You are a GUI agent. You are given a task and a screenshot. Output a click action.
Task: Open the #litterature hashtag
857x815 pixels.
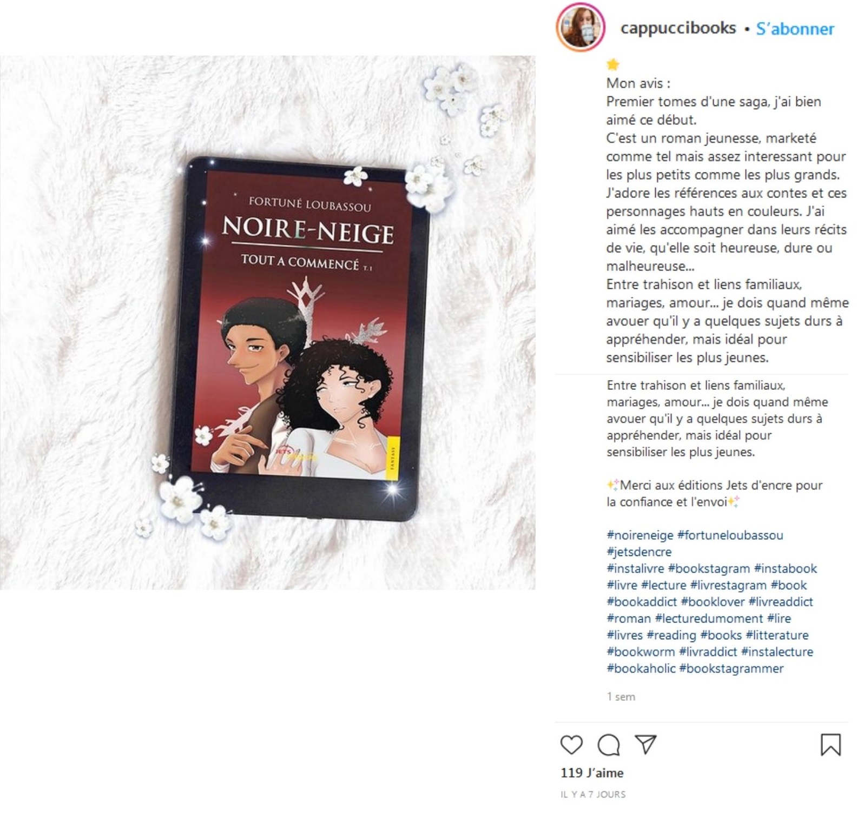(x=777, y=635)
